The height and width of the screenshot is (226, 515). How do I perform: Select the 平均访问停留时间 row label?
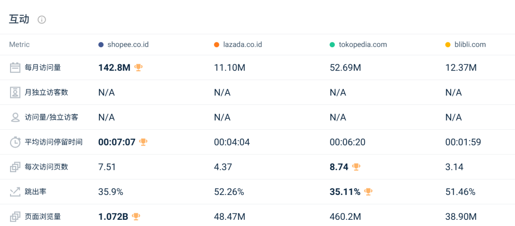coord(54,142)
